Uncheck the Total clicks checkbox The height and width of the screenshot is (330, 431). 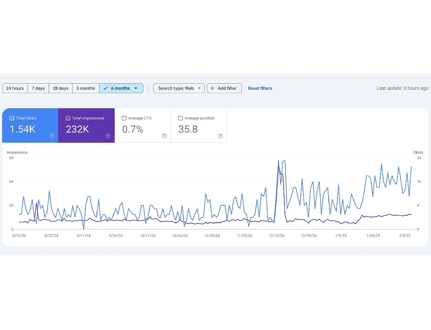(12, 118)
